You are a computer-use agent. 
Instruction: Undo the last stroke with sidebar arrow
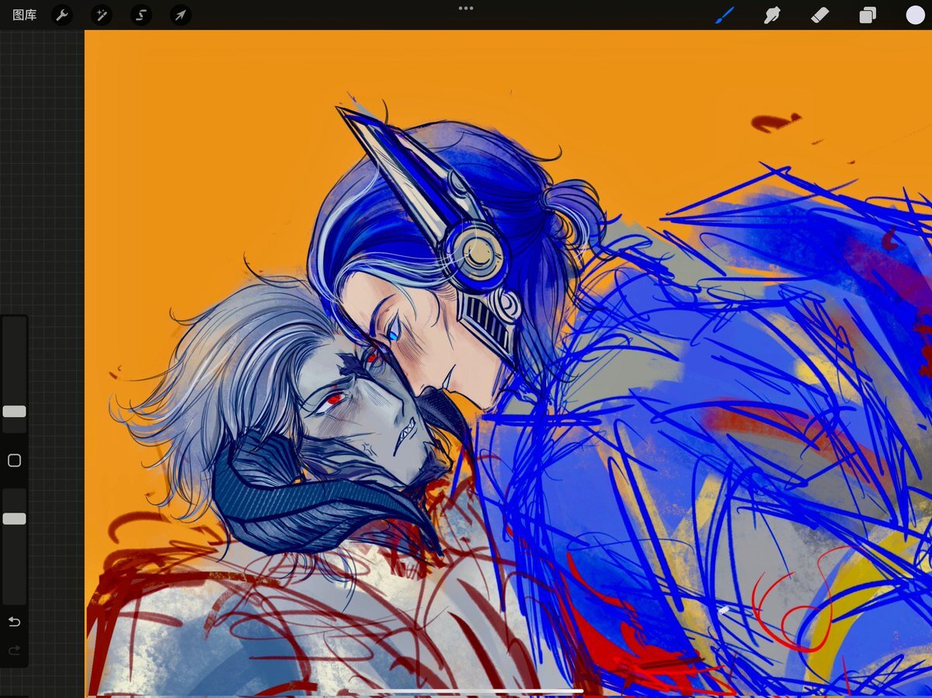[14, 622]
